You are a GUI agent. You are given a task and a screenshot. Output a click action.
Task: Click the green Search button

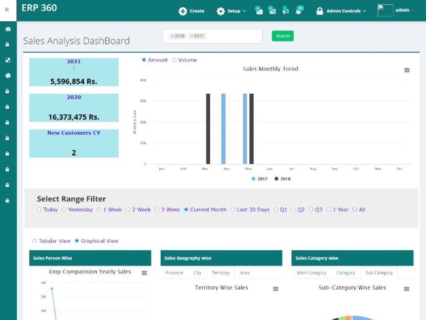(282, 36)
